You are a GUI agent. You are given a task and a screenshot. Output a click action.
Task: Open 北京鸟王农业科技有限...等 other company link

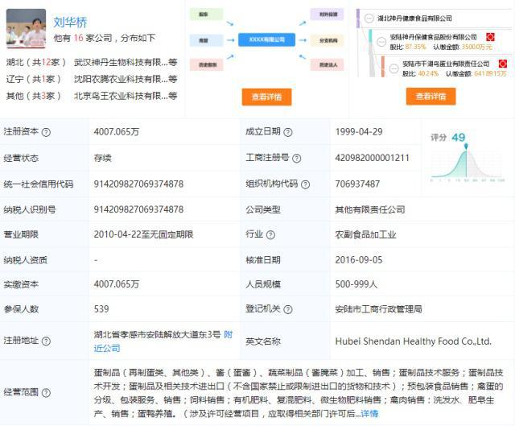click(x=126, y=96)
